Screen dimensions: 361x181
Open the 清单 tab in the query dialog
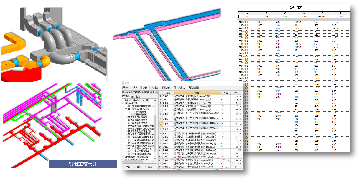tap(136, 88)
